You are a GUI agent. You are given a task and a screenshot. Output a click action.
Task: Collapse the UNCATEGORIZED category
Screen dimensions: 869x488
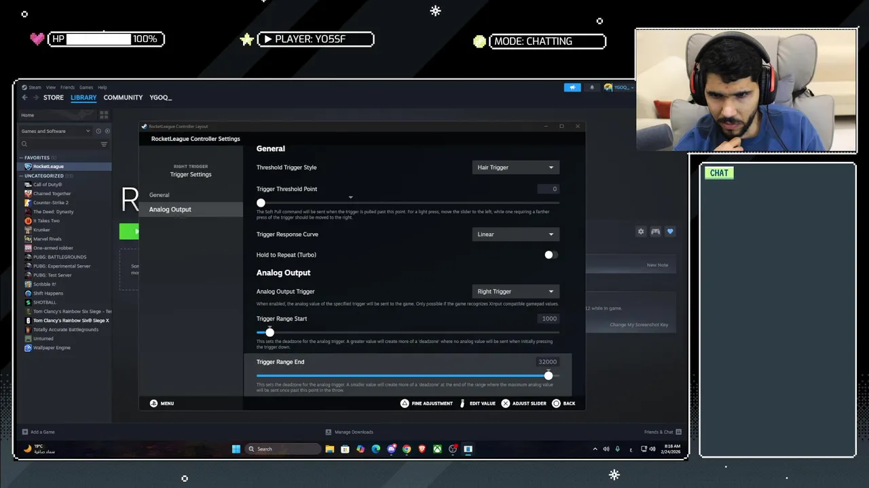click(22, 176)
